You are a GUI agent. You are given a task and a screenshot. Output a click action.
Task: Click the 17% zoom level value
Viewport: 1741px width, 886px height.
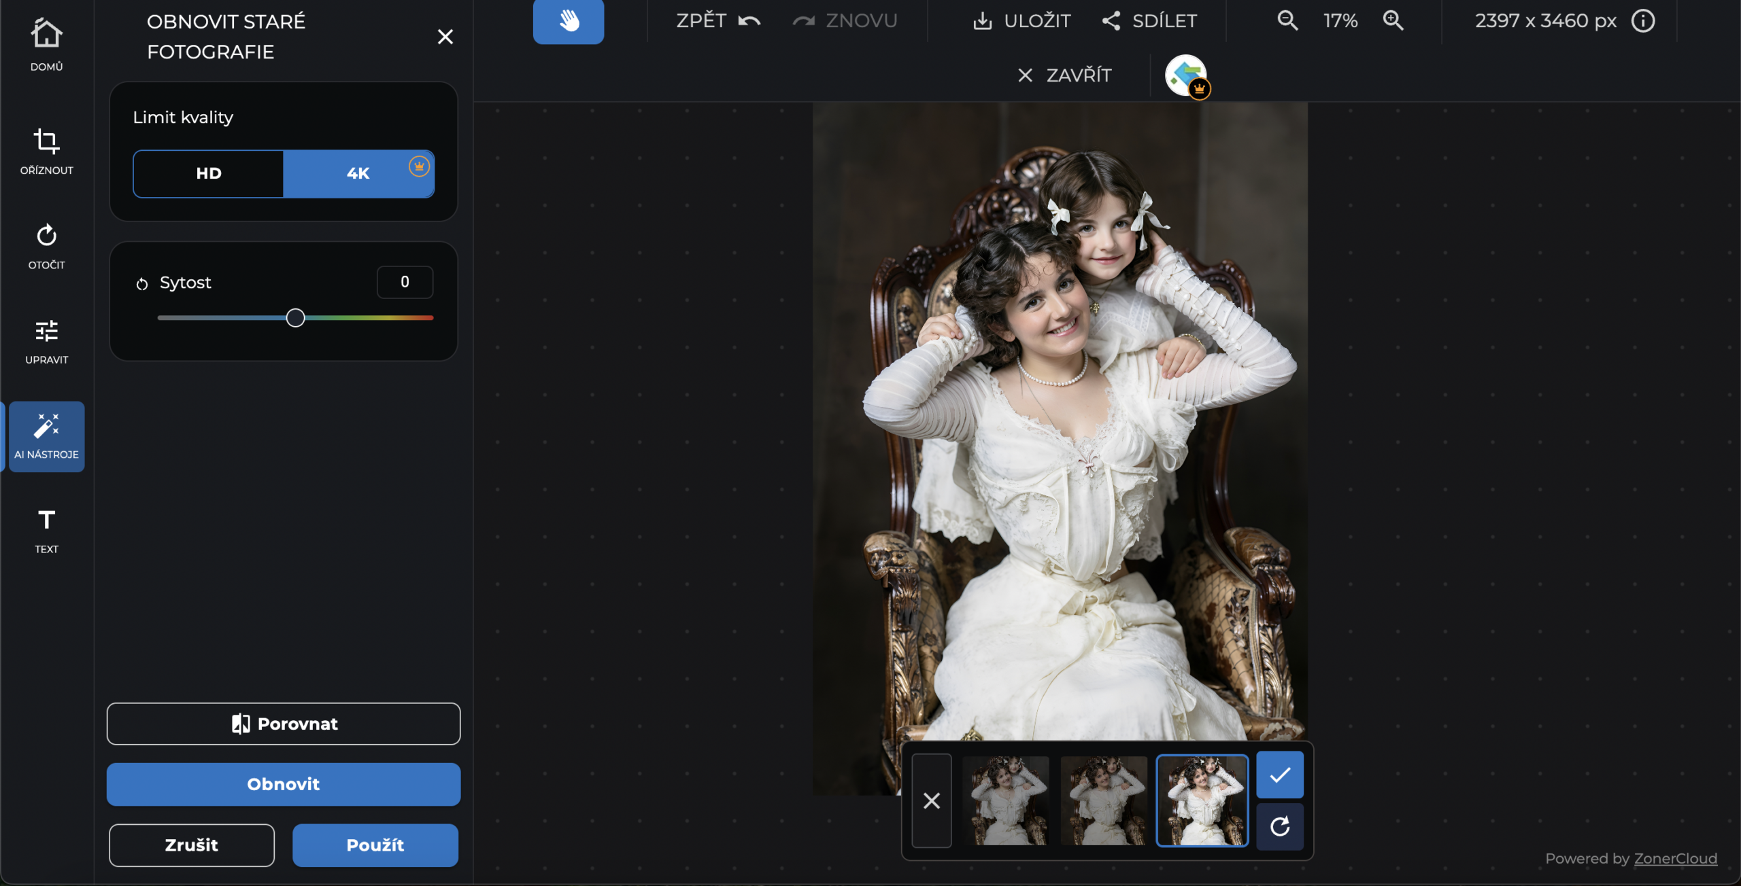[x=1340, y=21]
